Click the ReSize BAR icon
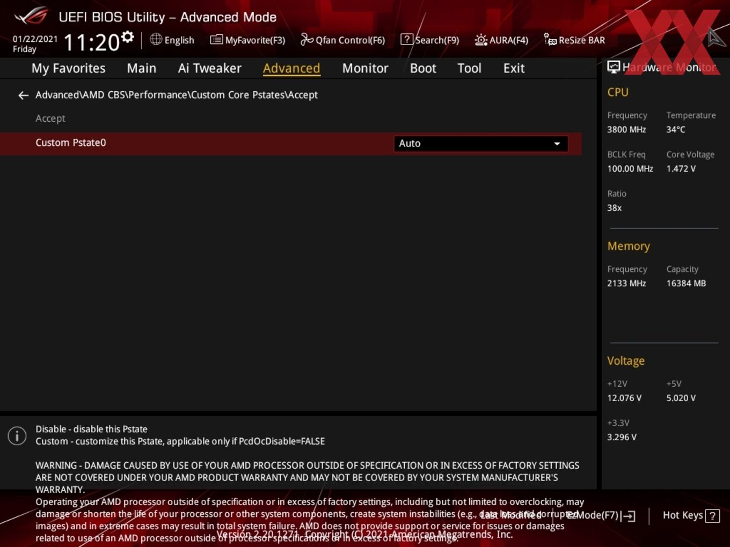The image size is (730, 547). pyautogui.click(x=550, y=39)
